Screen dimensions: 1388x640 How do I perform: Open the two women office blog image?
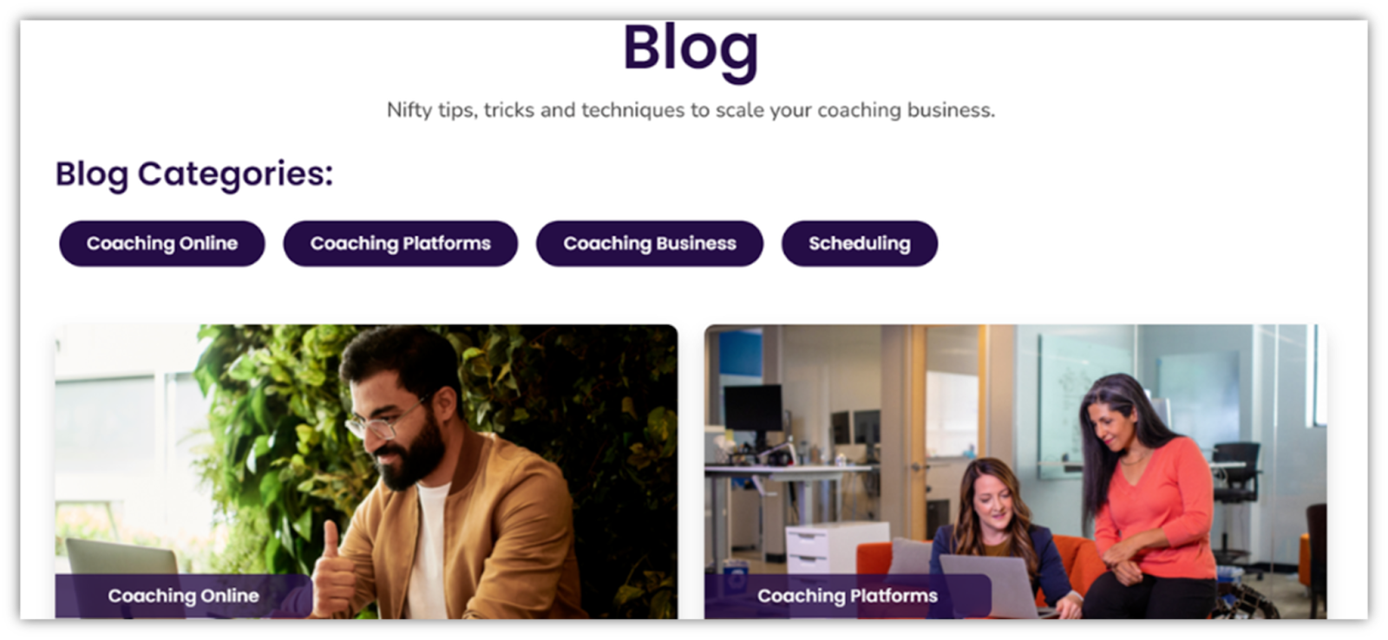[x=1015, y=471]
